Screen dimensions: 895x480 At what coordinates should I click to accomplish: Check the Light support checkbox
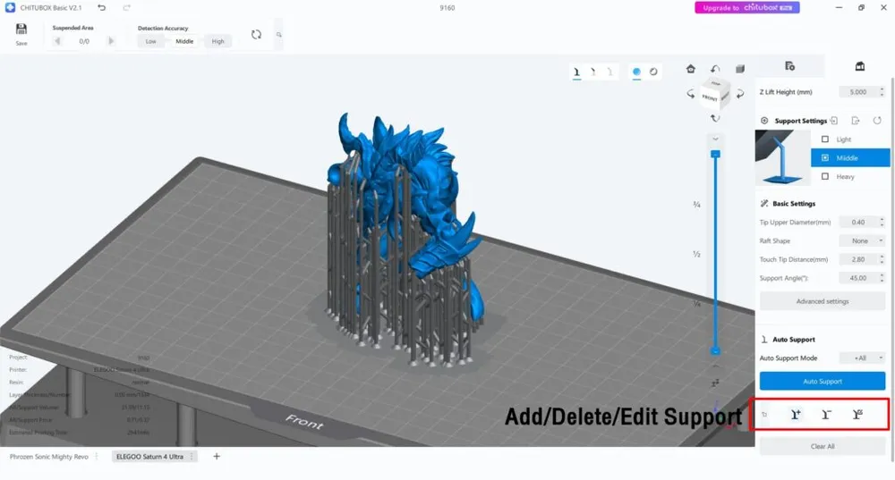pos(825,139)
